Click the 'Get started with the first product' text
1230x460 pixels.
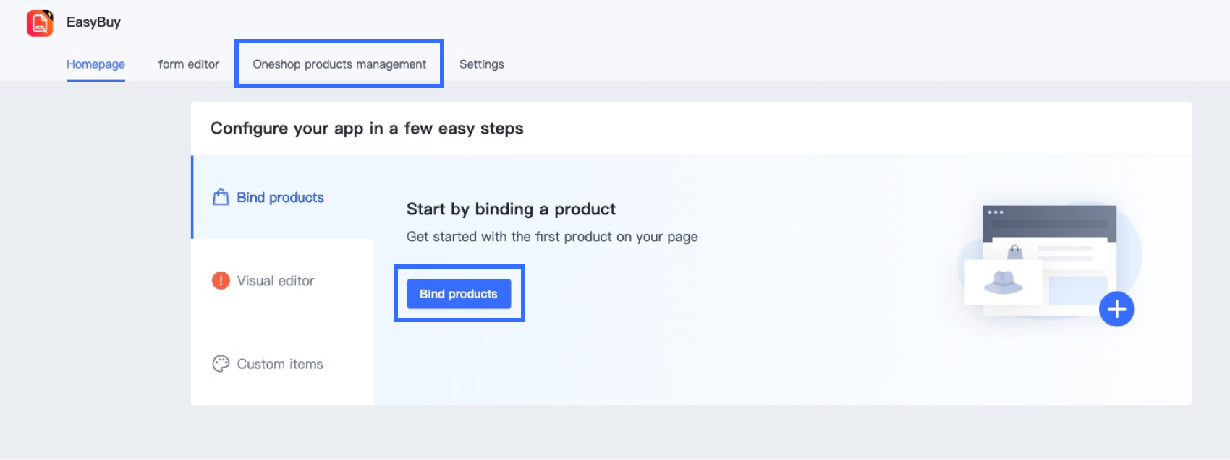click(x=552, y=237)
